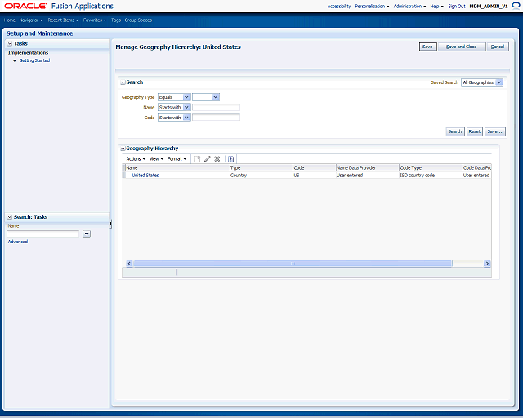This screenshot has width=523, height=418.
Task: Click the Home link
Action: pos(10,20)
